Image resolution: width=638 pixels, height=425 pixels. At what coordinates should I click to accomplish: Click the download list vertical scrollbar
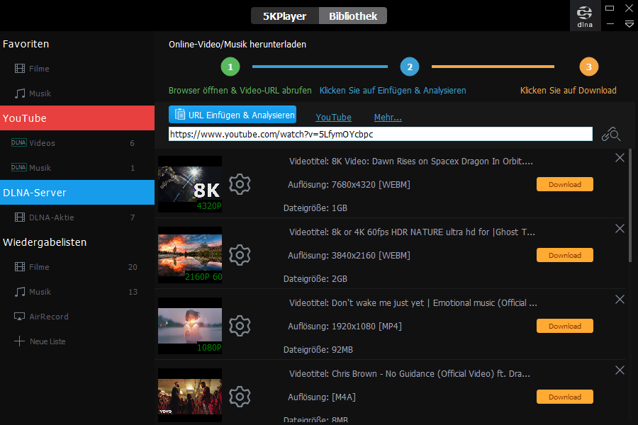pos(630,205)
